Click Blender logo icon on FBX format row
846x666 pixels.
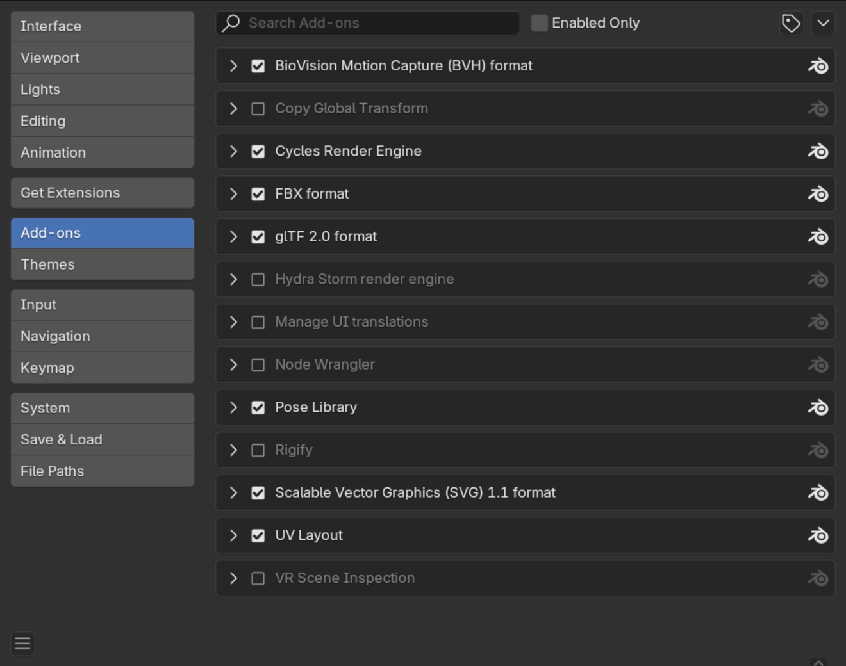818,194
